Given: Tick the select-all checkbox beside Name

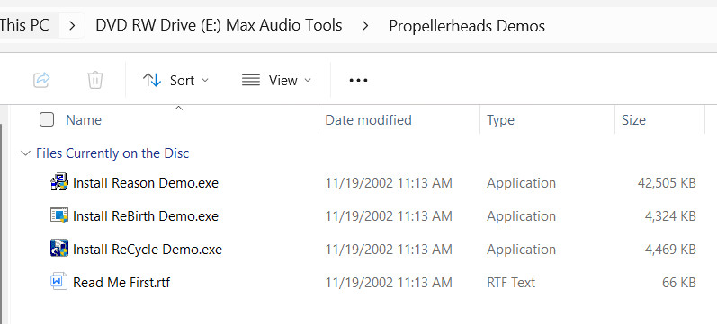Looking at the screenshot, I should 47,120.
